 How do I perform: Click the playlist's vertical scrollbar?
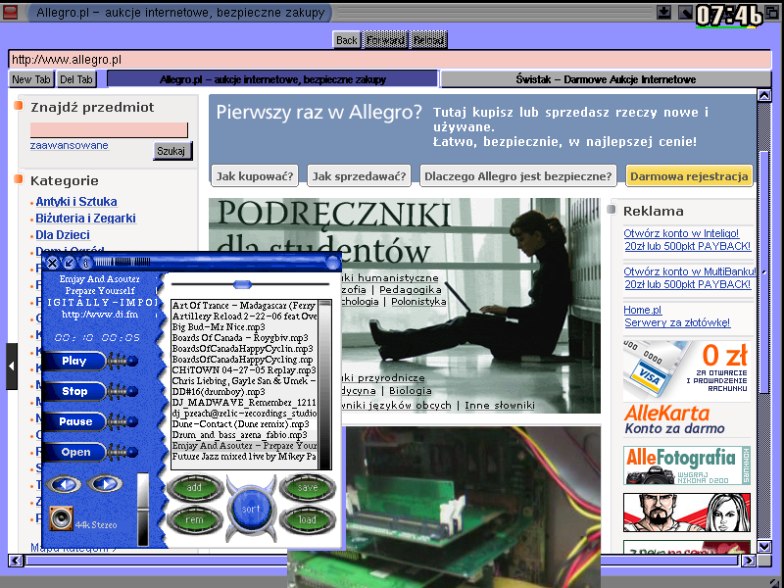click(324, 384)
